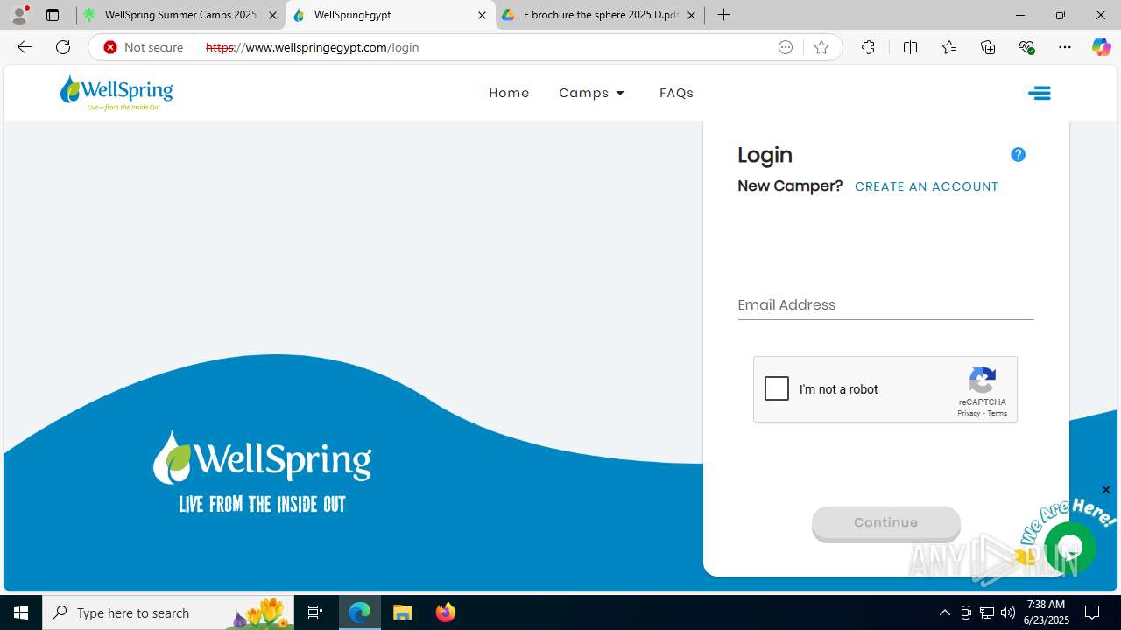The width and height of the screenshot is (1121, 630).
Task: Dismiss the We Are Here chat popup
Action: (x=1106, y=490)
